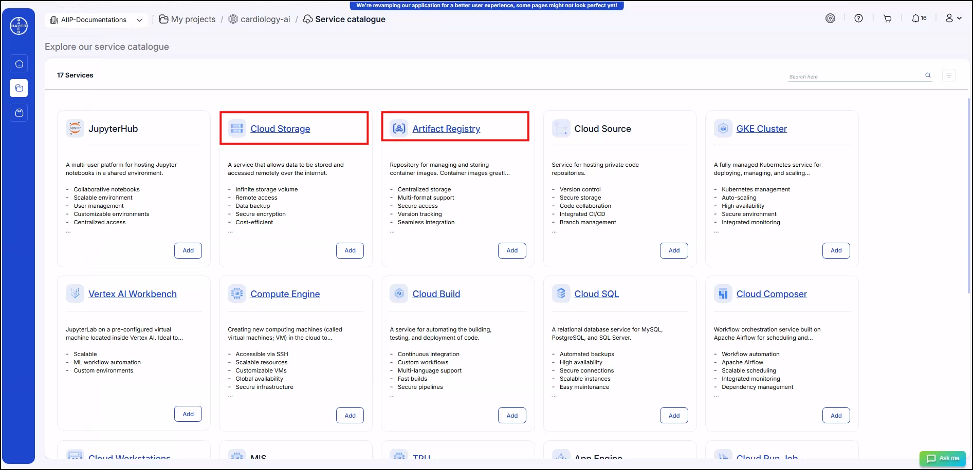Image resolution: width=973 pixels, height=470 pixels.
Task: Click the Cloud Source card title
Action: [x=602, y=129]
